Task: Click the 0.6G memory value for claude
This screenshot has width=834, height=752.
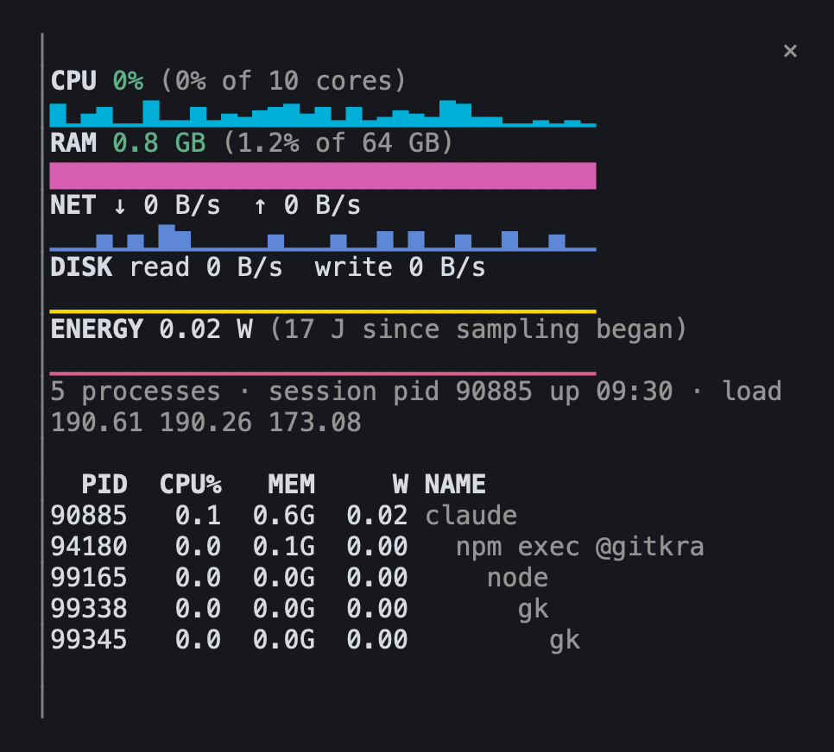Action: pos(283,516)
